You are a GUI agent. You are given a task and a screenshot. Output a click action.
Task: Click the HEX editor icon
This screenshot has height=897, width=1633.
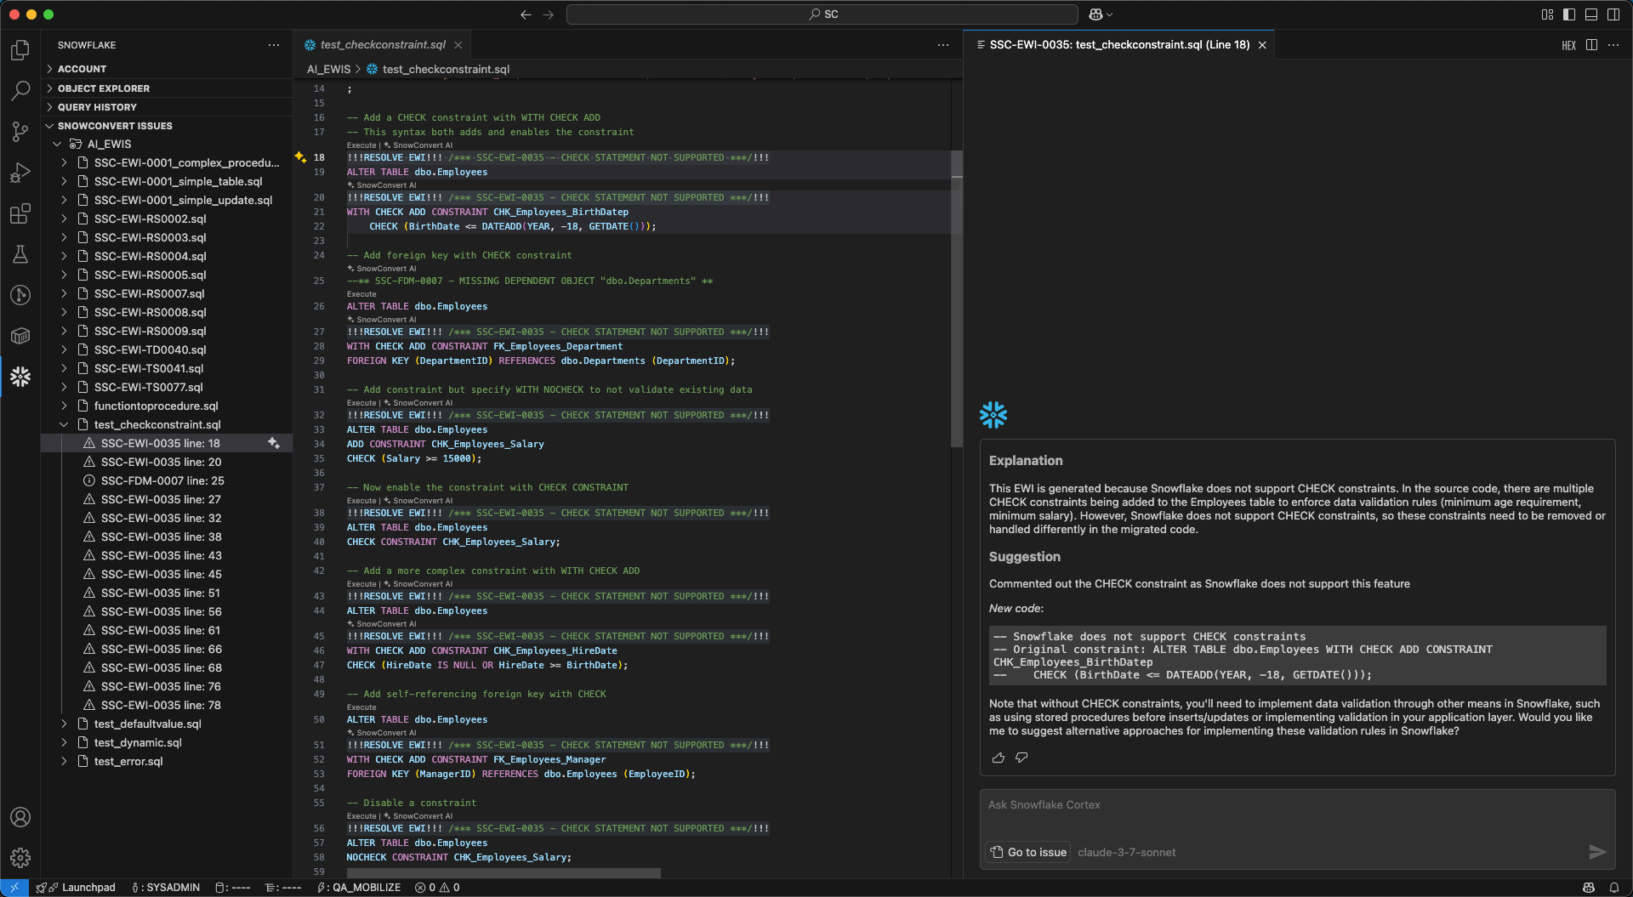click(1568, 45)
